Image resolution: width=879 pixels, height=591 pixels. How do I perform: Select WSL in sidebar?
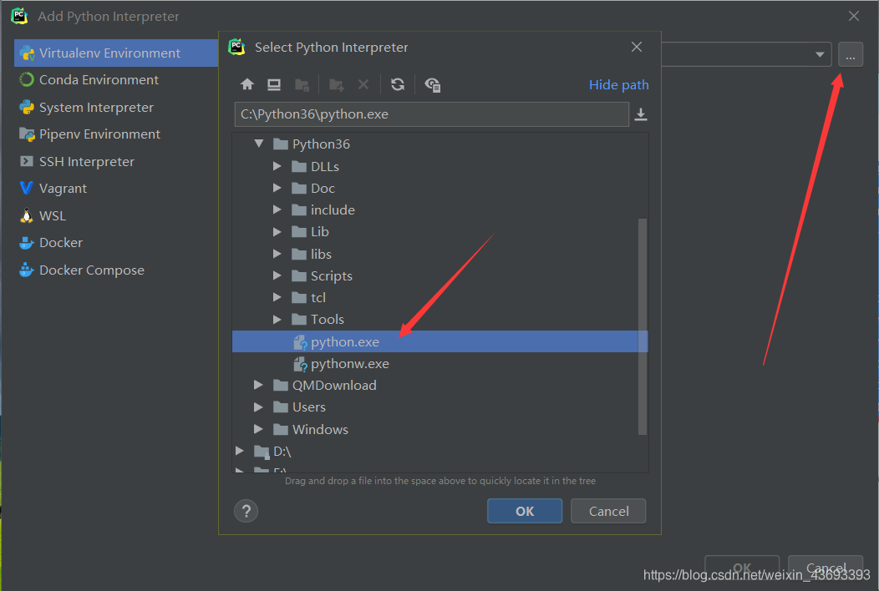pos(116,215)
